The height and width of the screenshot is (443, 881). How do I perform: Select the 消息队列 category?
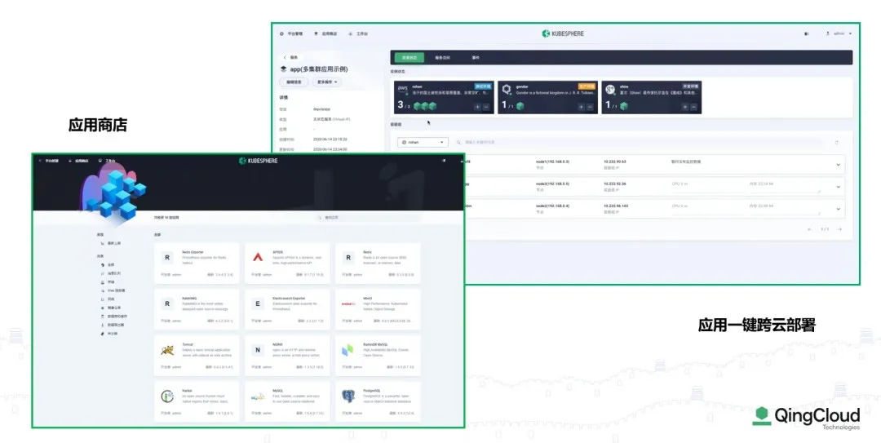coord(111,273)
